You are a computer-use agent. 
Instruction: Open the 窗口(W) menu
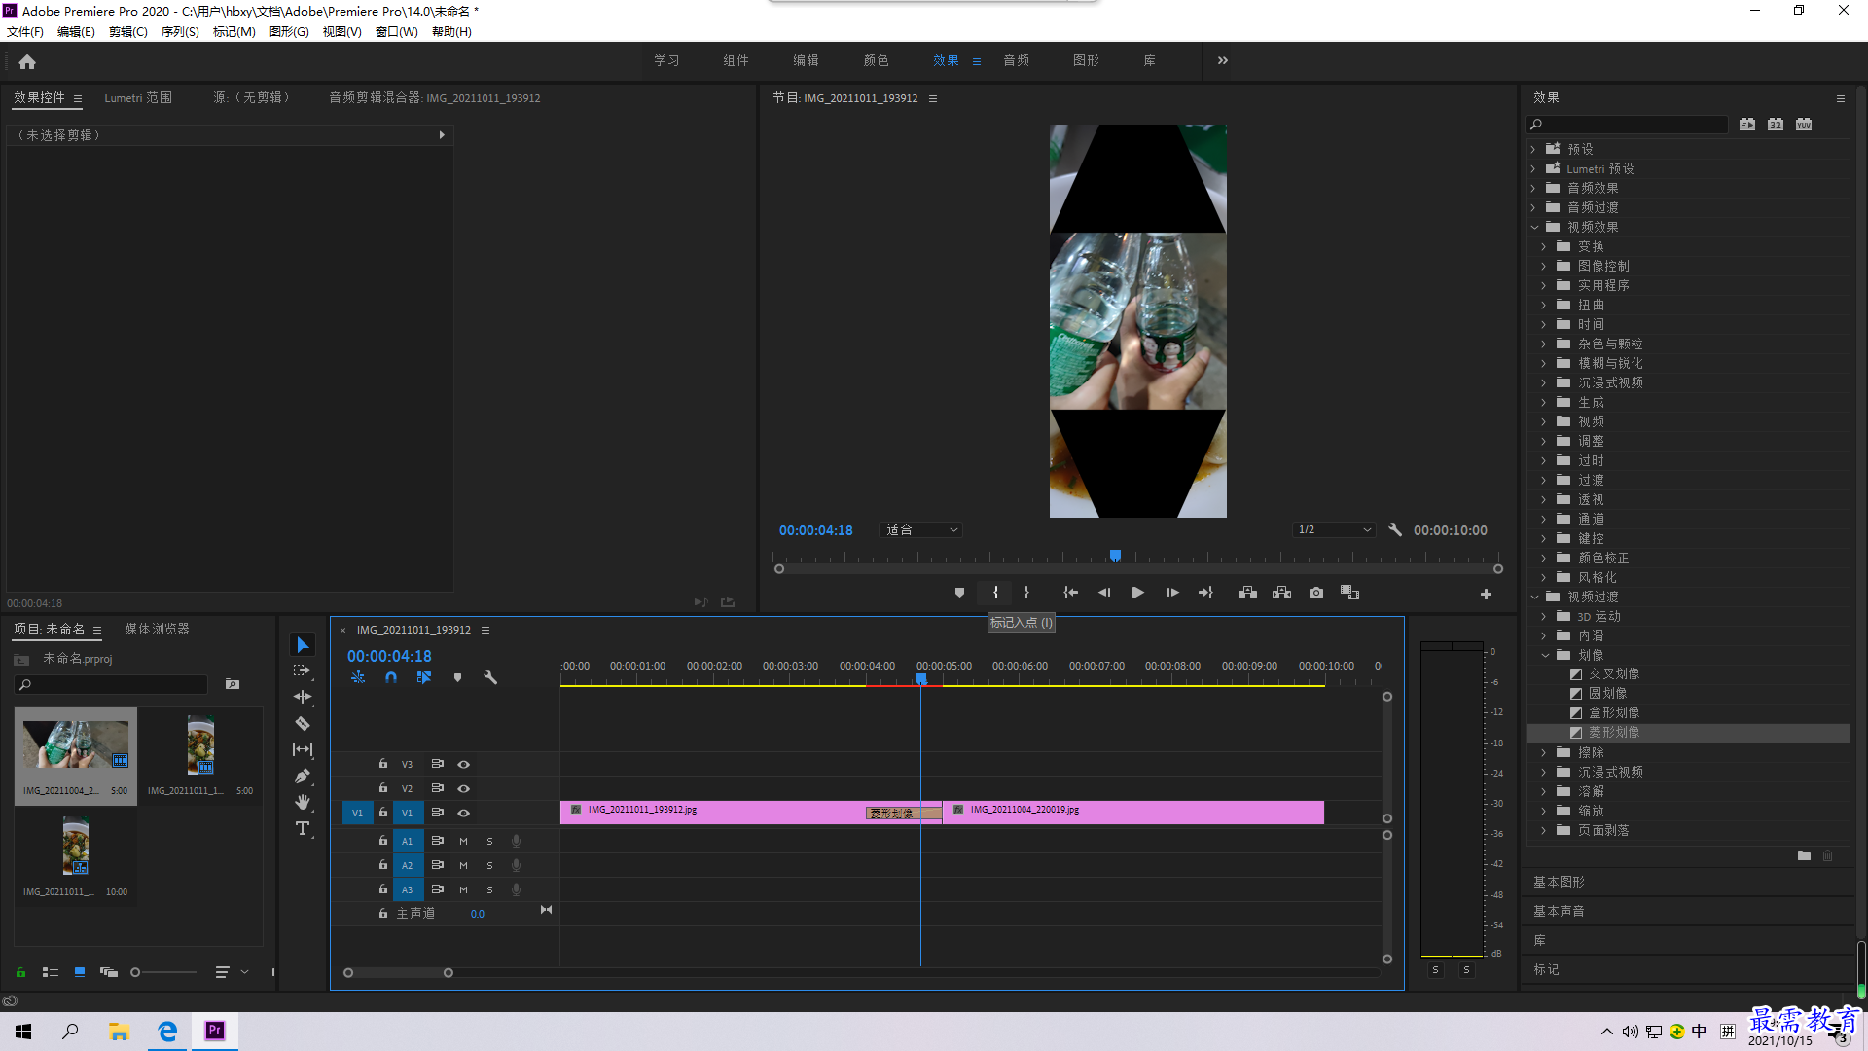point(397,31)
